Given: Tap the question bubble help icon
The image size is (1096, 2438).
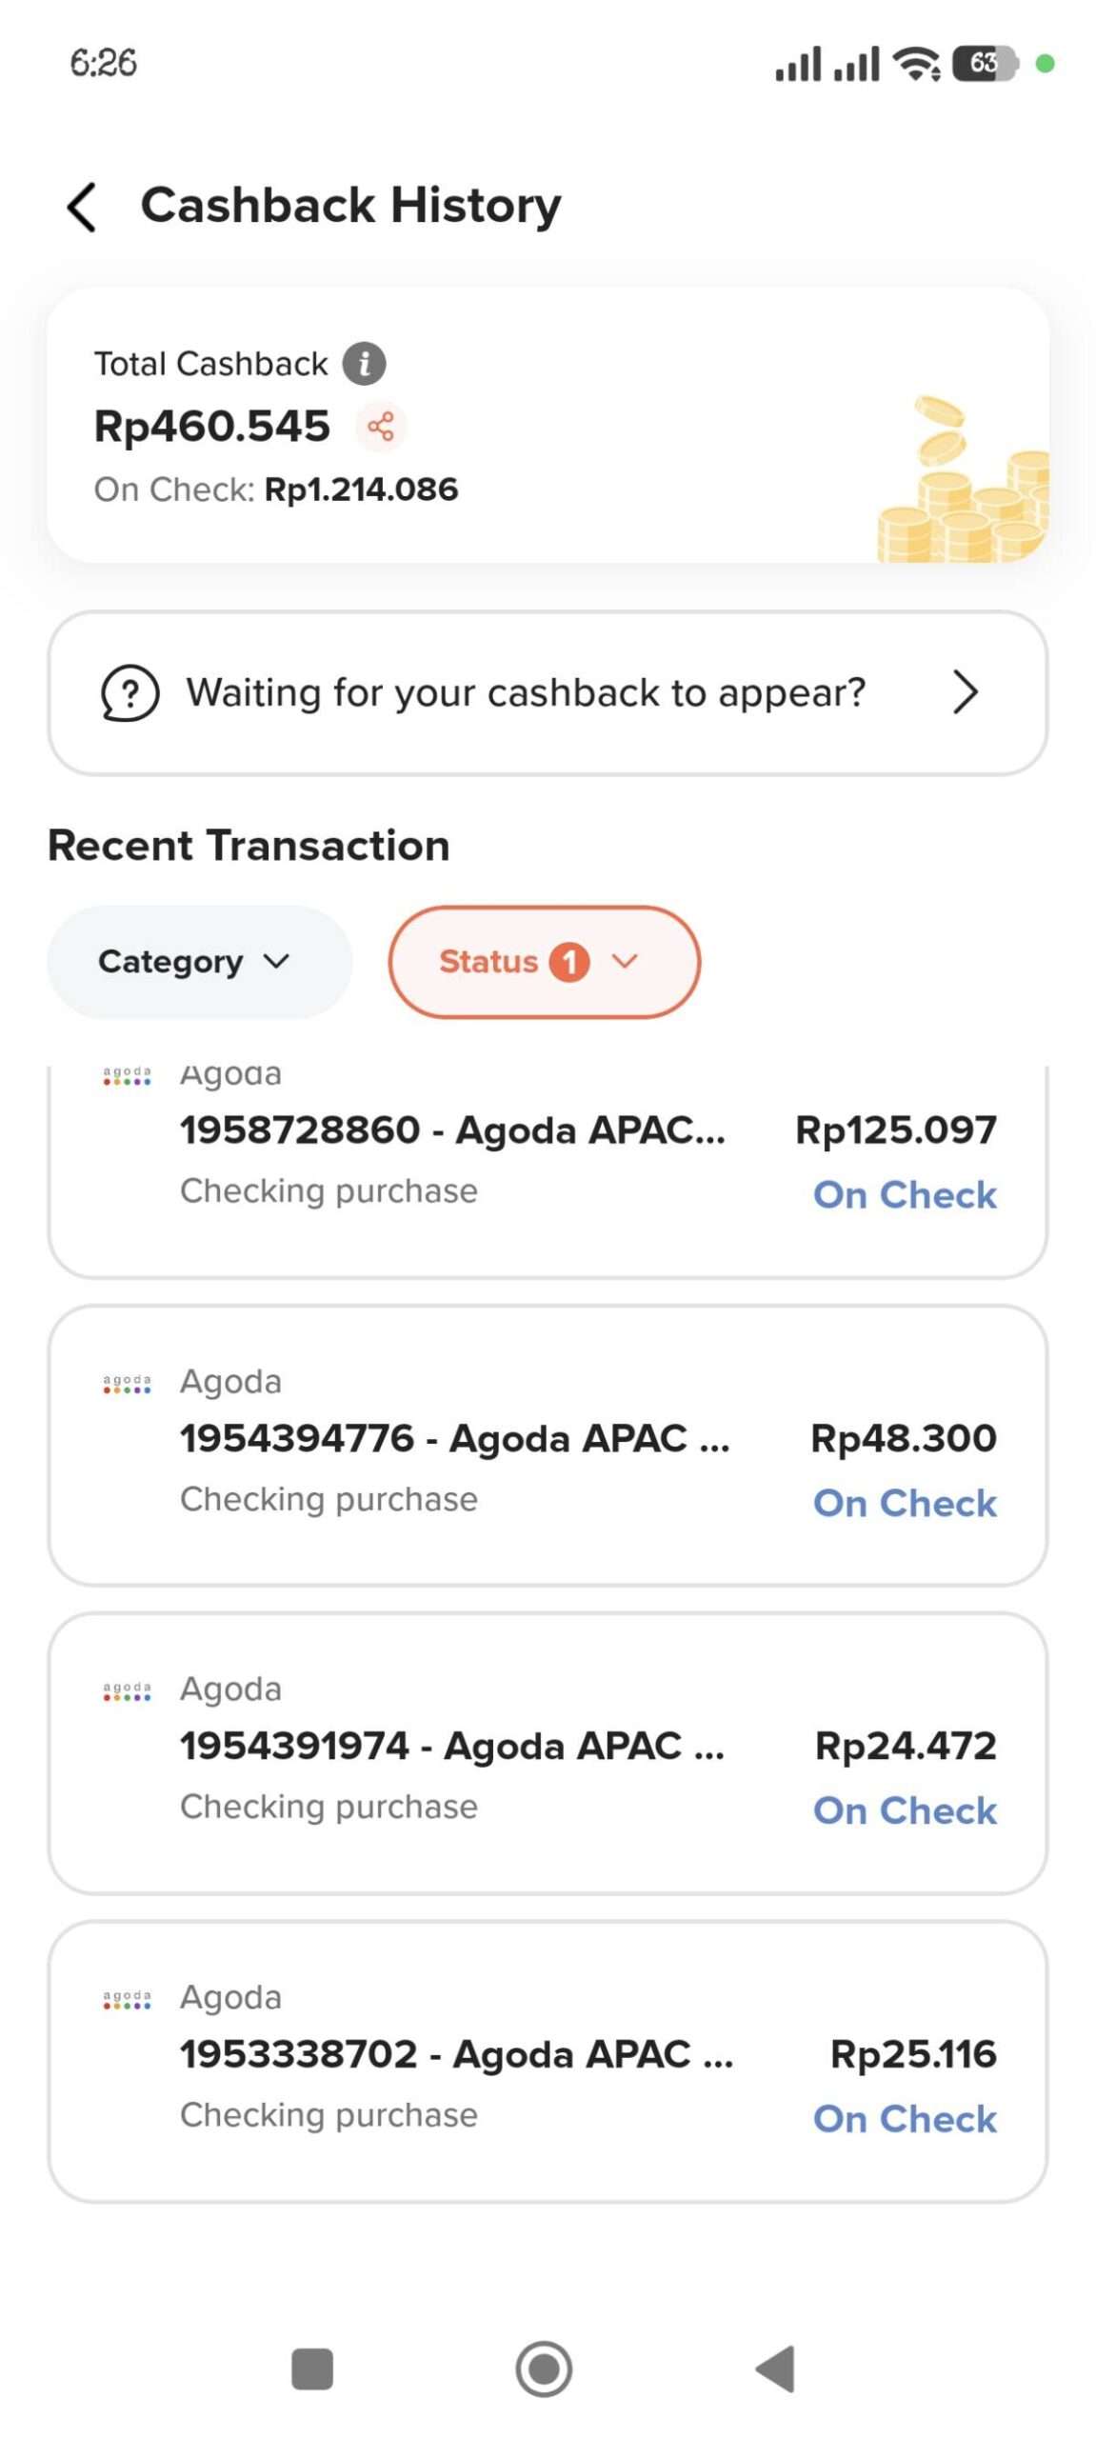Looking at the screenshot, I should pyautogui.click(x=130, y=692).
